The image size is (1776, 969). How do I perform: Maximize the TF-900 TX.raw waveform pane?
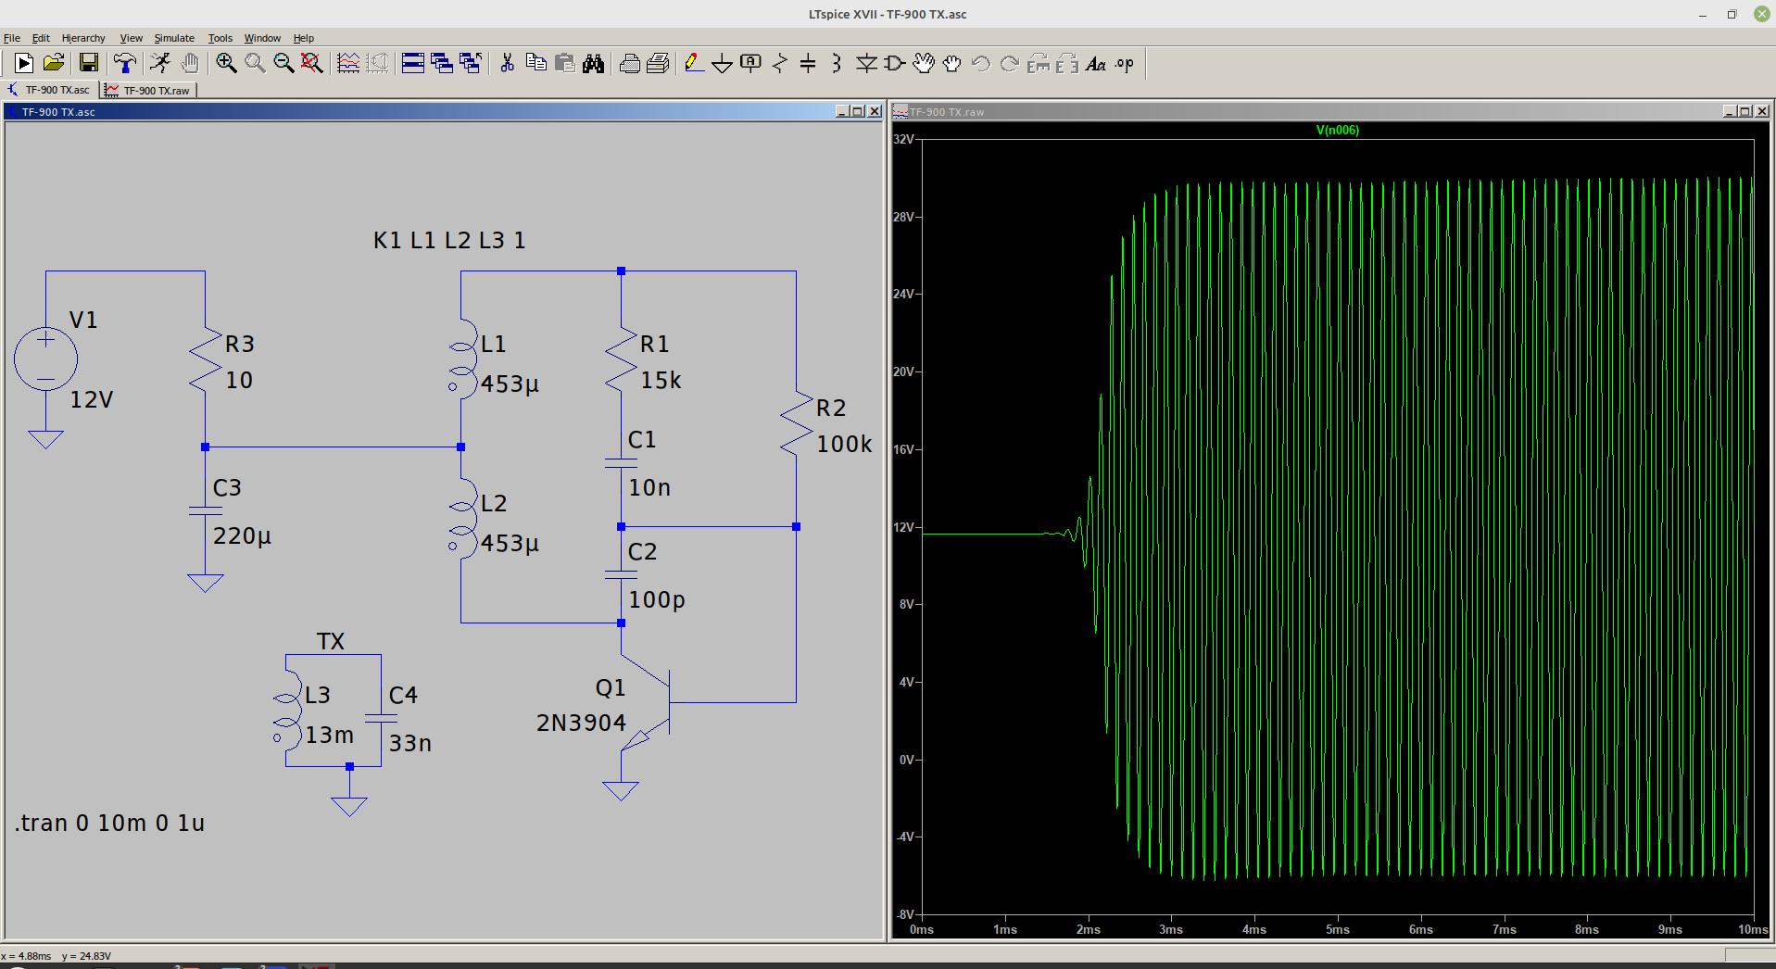[1745, 111]
